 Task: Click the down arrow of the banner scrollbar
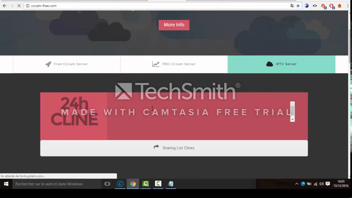tap(292, 119)
